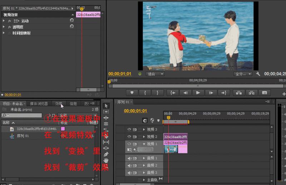Click the Effect Controls timecode at bottom

13,95
